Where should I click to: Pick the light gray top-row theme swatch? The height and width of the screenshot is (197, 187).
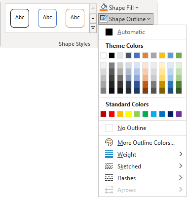pos(120,56)
